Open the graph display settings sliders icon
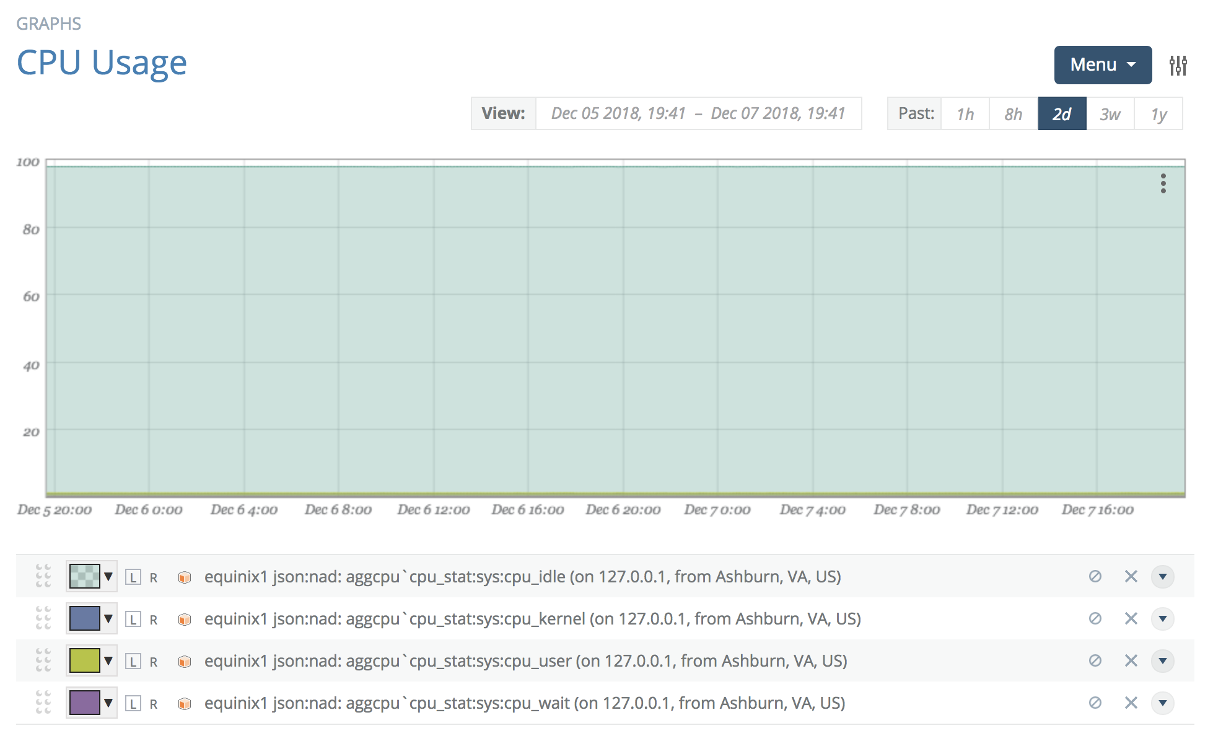 pyautogui.click(x=1179, y=64)
